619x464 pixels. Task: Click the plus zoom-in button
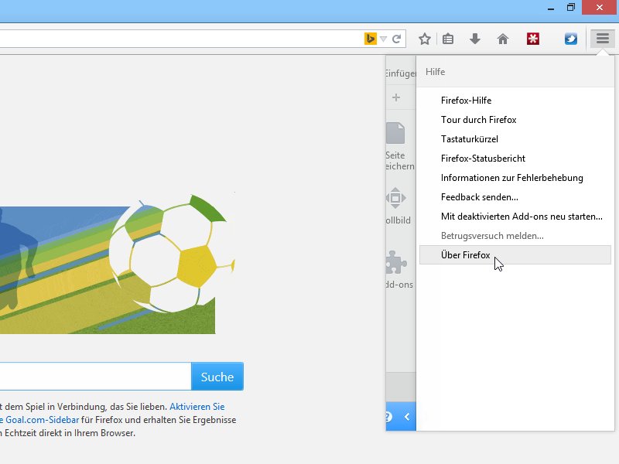396,97
